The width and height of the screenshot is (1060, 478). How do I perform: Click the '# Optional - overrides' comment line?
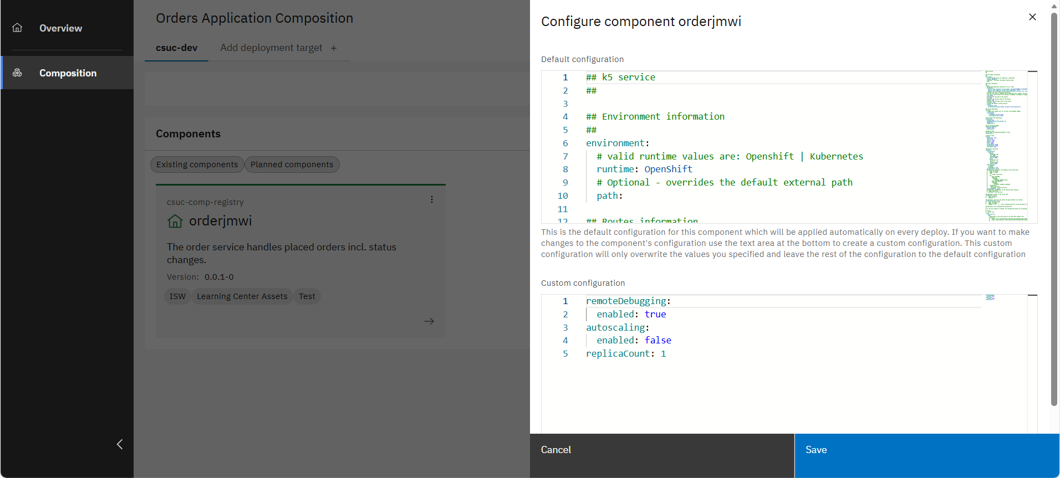coord(725,182)
